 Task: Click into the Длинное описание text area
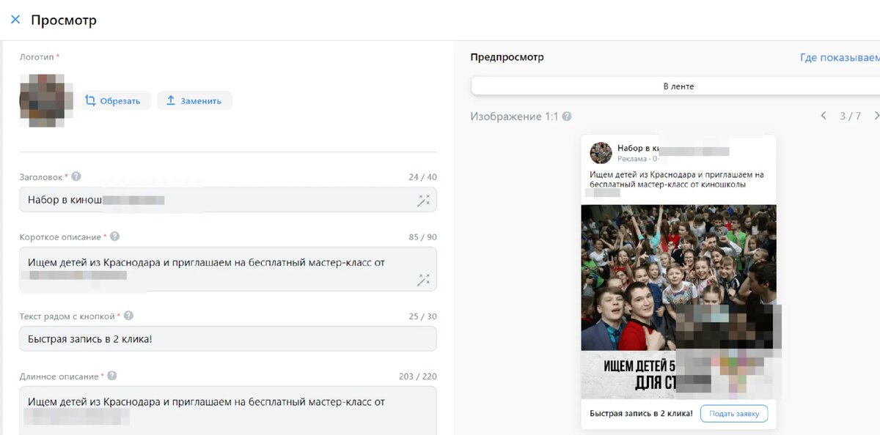pyautogui.click(x=227, y=410)
